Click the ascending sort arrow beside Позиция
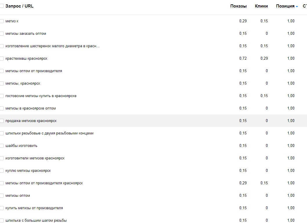 coord(297,6)
